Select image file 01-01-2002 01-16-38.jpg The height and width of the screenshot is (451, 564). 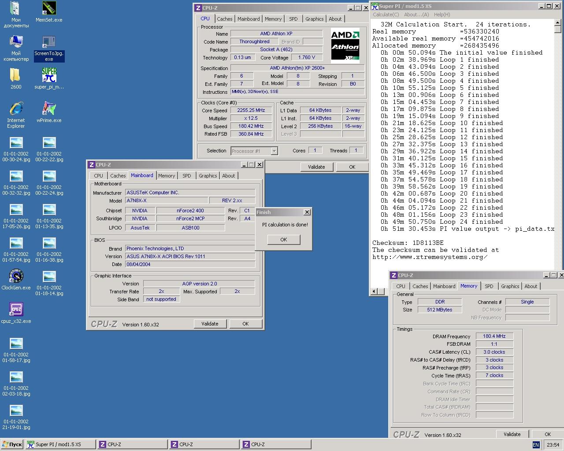pos(49,249)
